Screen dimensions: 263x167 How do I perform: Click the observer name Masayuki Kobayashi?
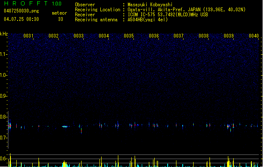pyautogui.click(x=150, y=5)
